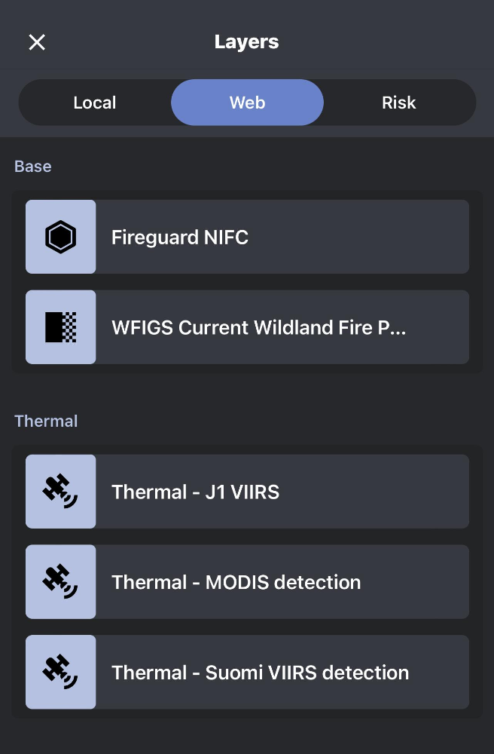The image size is (494, 754).
Task: Click the MODIS detection satellite icon
Action: coord(60,582)
